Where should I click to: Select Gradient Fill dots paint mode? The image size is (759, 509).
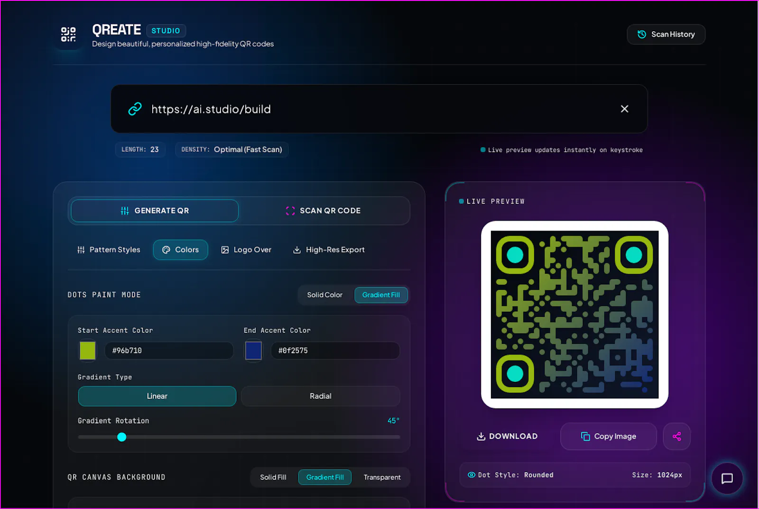381,295
